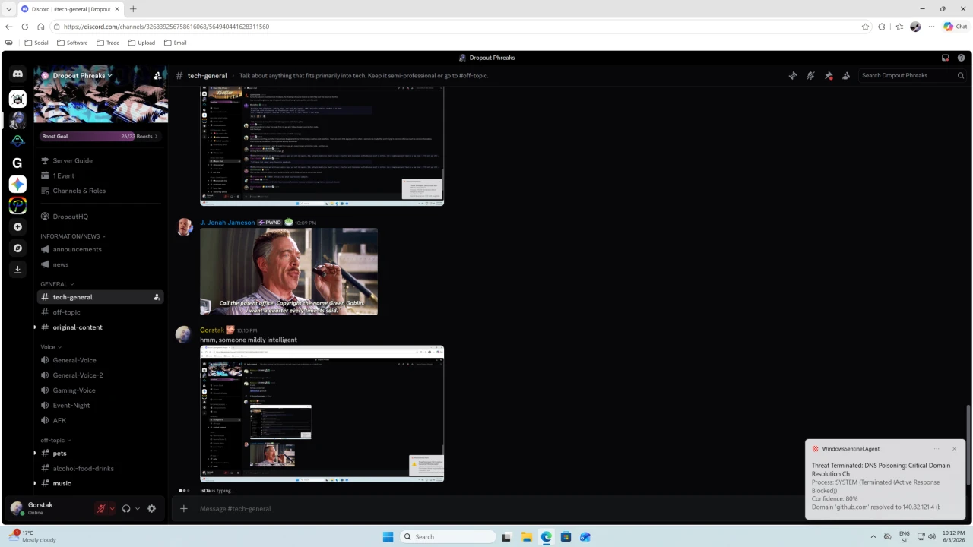Open Discover servers compass icon

point(17,248)
